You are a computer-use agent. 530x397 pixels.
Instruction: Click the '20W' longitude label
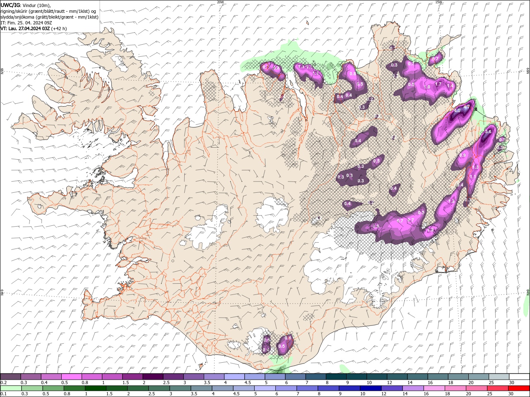(x=220, y=2)
